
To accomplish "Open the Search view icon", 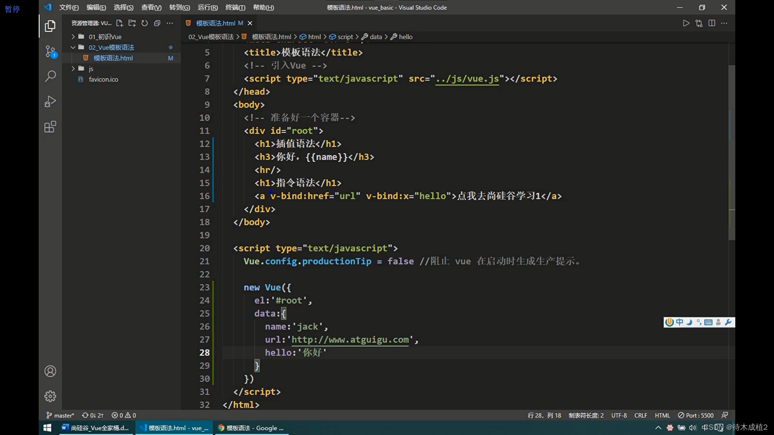I will tap(50, 76).
